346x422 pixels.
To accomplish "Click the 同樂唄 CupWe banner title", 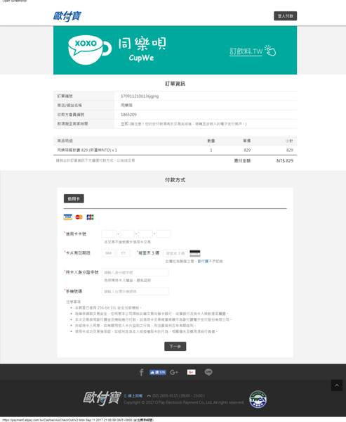I will pos(142,49).
